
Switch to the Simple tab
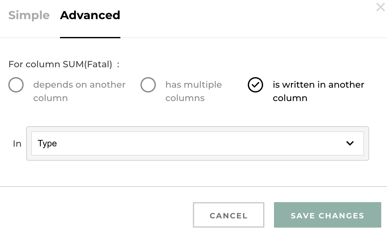click(29, 15)
